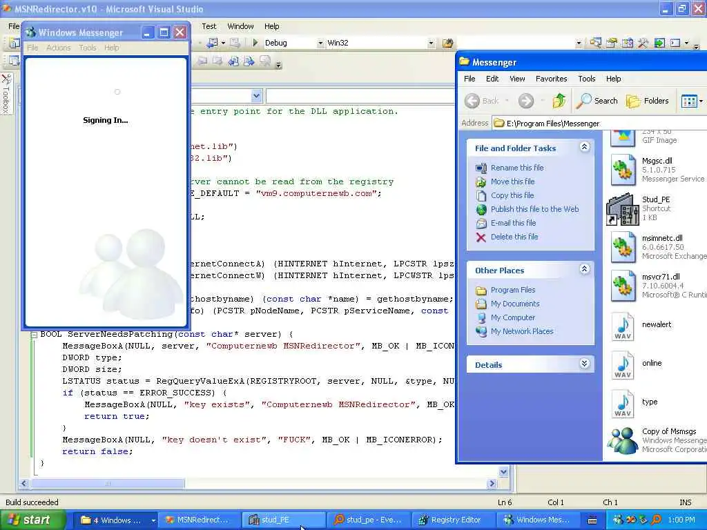Click the Windows Start button

(x=32, y=520)
